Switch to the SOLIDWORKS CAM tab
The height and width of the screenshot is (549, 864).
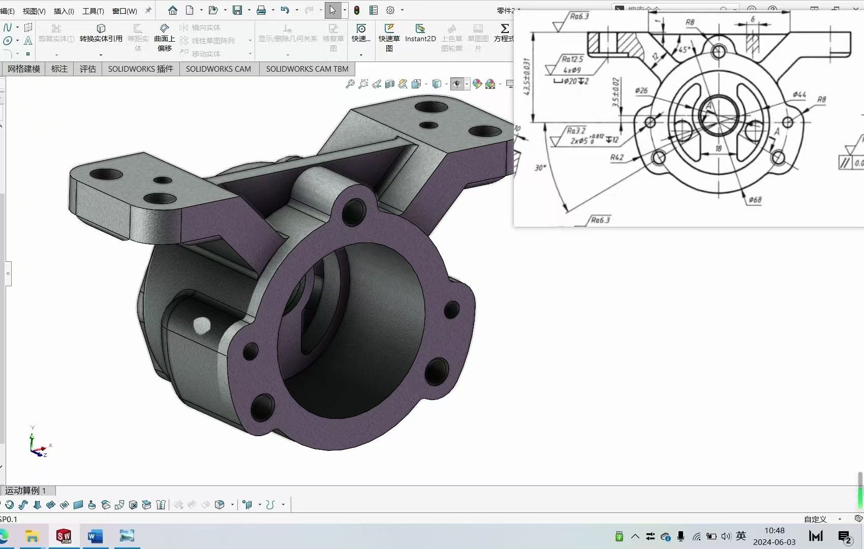coord(218,69)
